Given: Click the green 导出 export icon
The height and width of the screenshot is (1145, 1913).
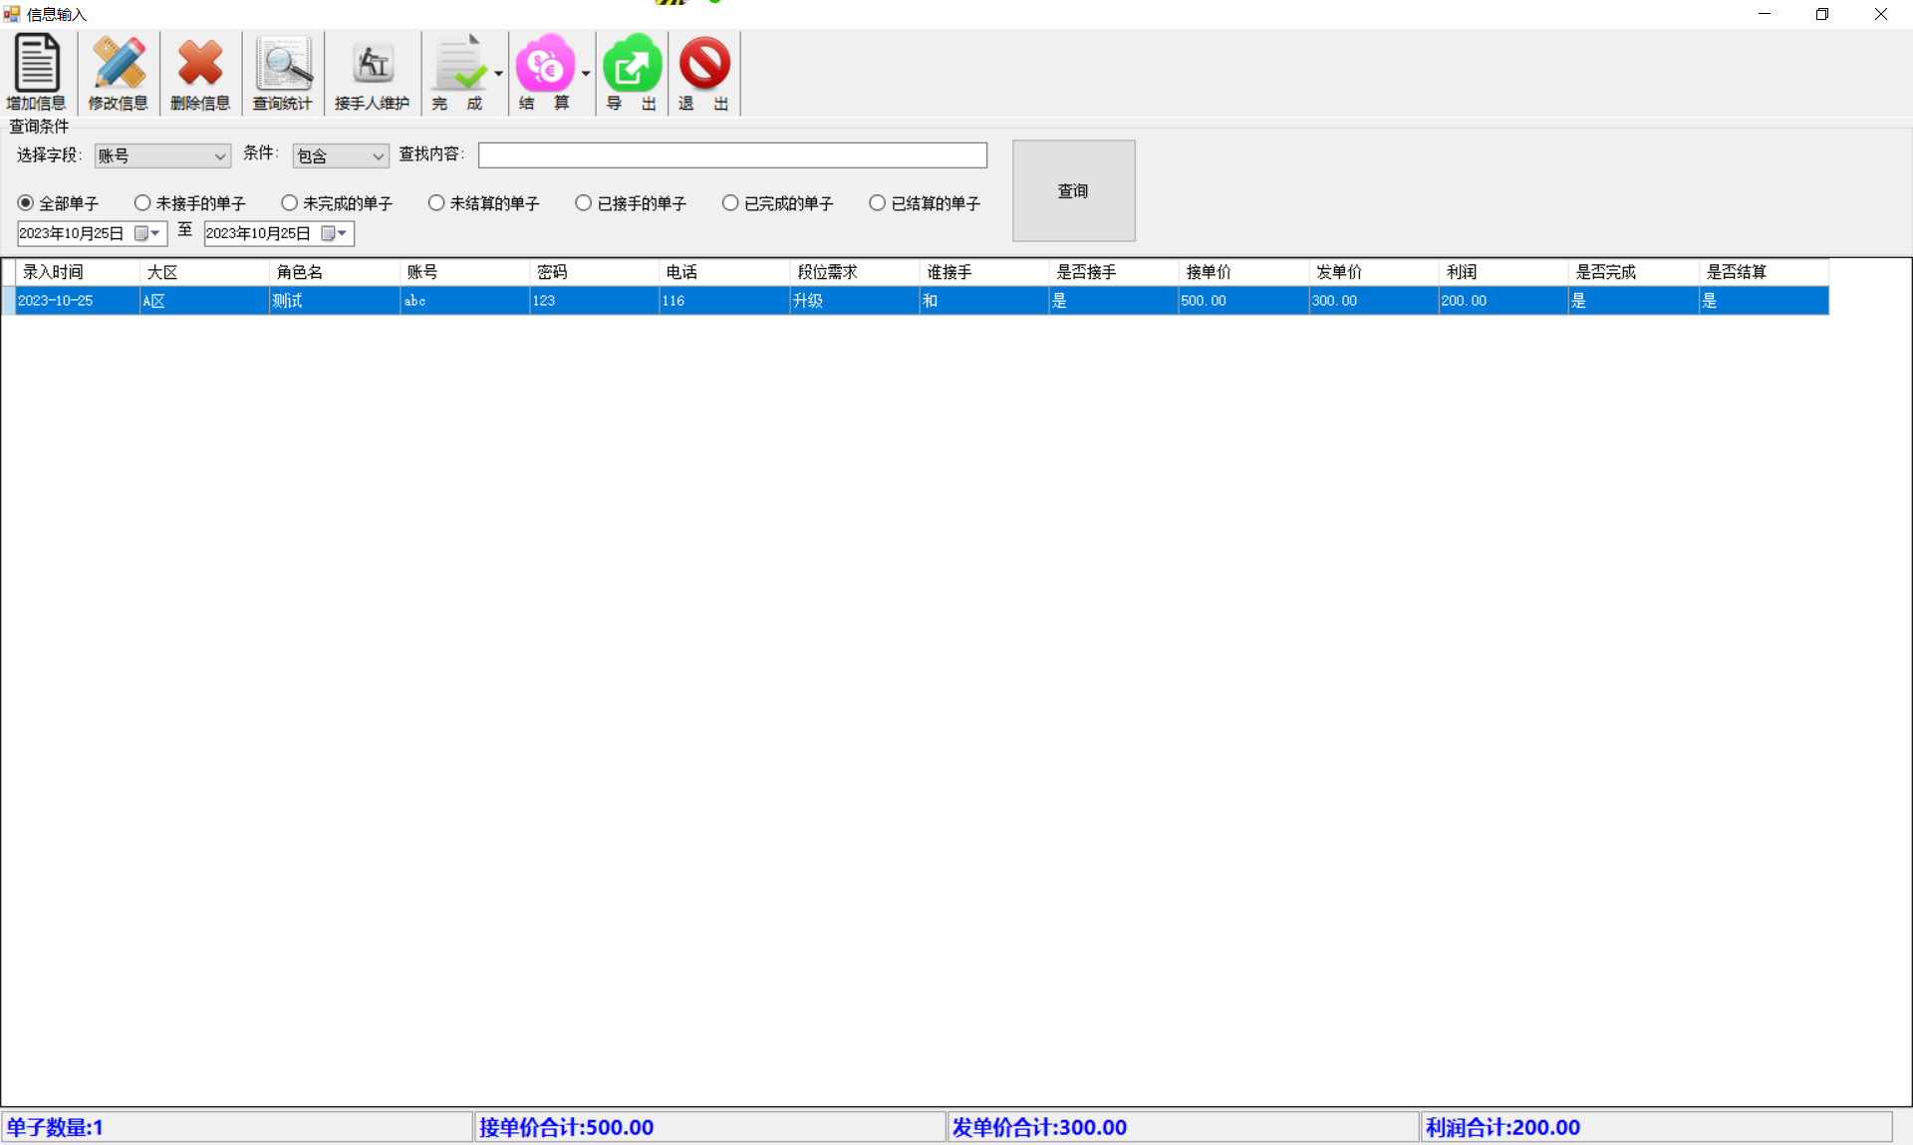Looking at the screenshot, I should click(x=632, y=64).
